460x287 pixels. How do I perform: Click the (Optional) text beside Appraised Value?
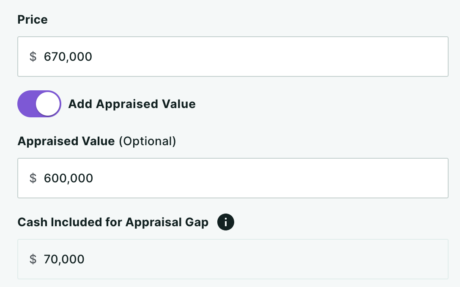(148, 141)
